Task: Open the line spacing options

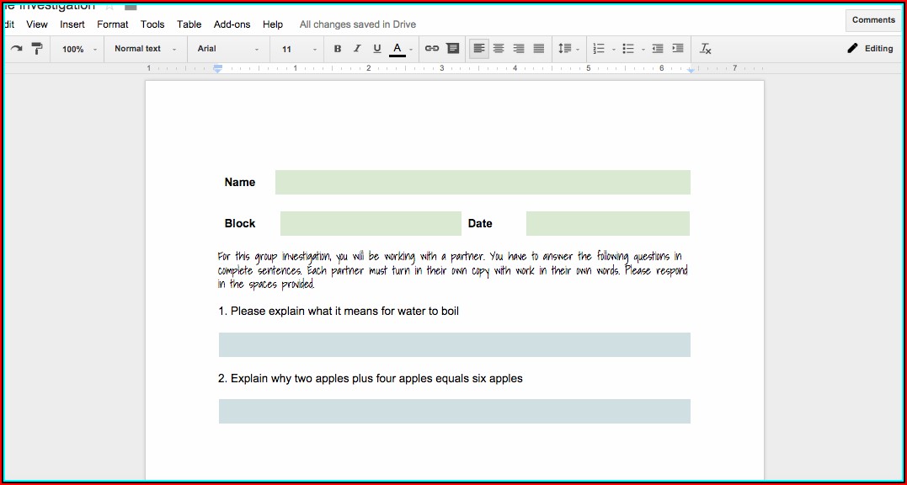Action: point(567,49)
